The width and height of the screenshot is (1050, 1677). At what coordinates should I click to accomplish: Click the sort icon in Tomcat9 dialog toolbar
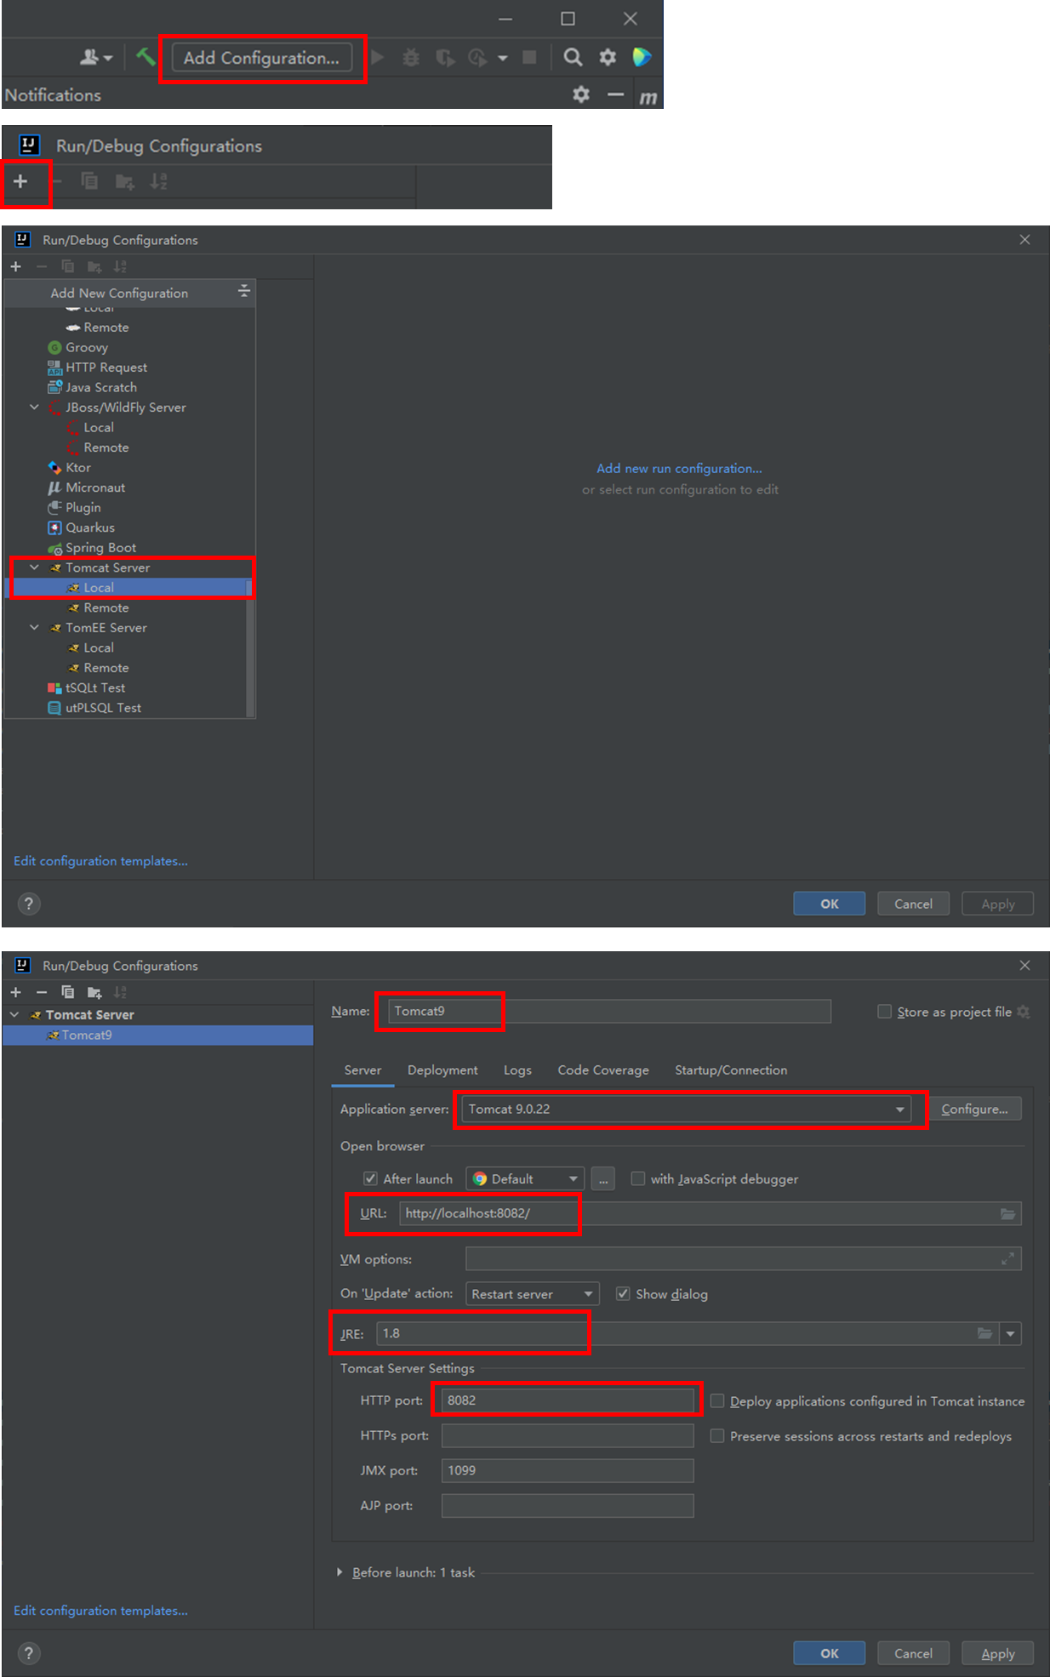[x=120, y=992]
